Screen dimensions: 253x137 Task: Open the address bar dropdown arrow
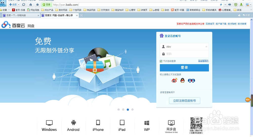(x=225, y=5)
